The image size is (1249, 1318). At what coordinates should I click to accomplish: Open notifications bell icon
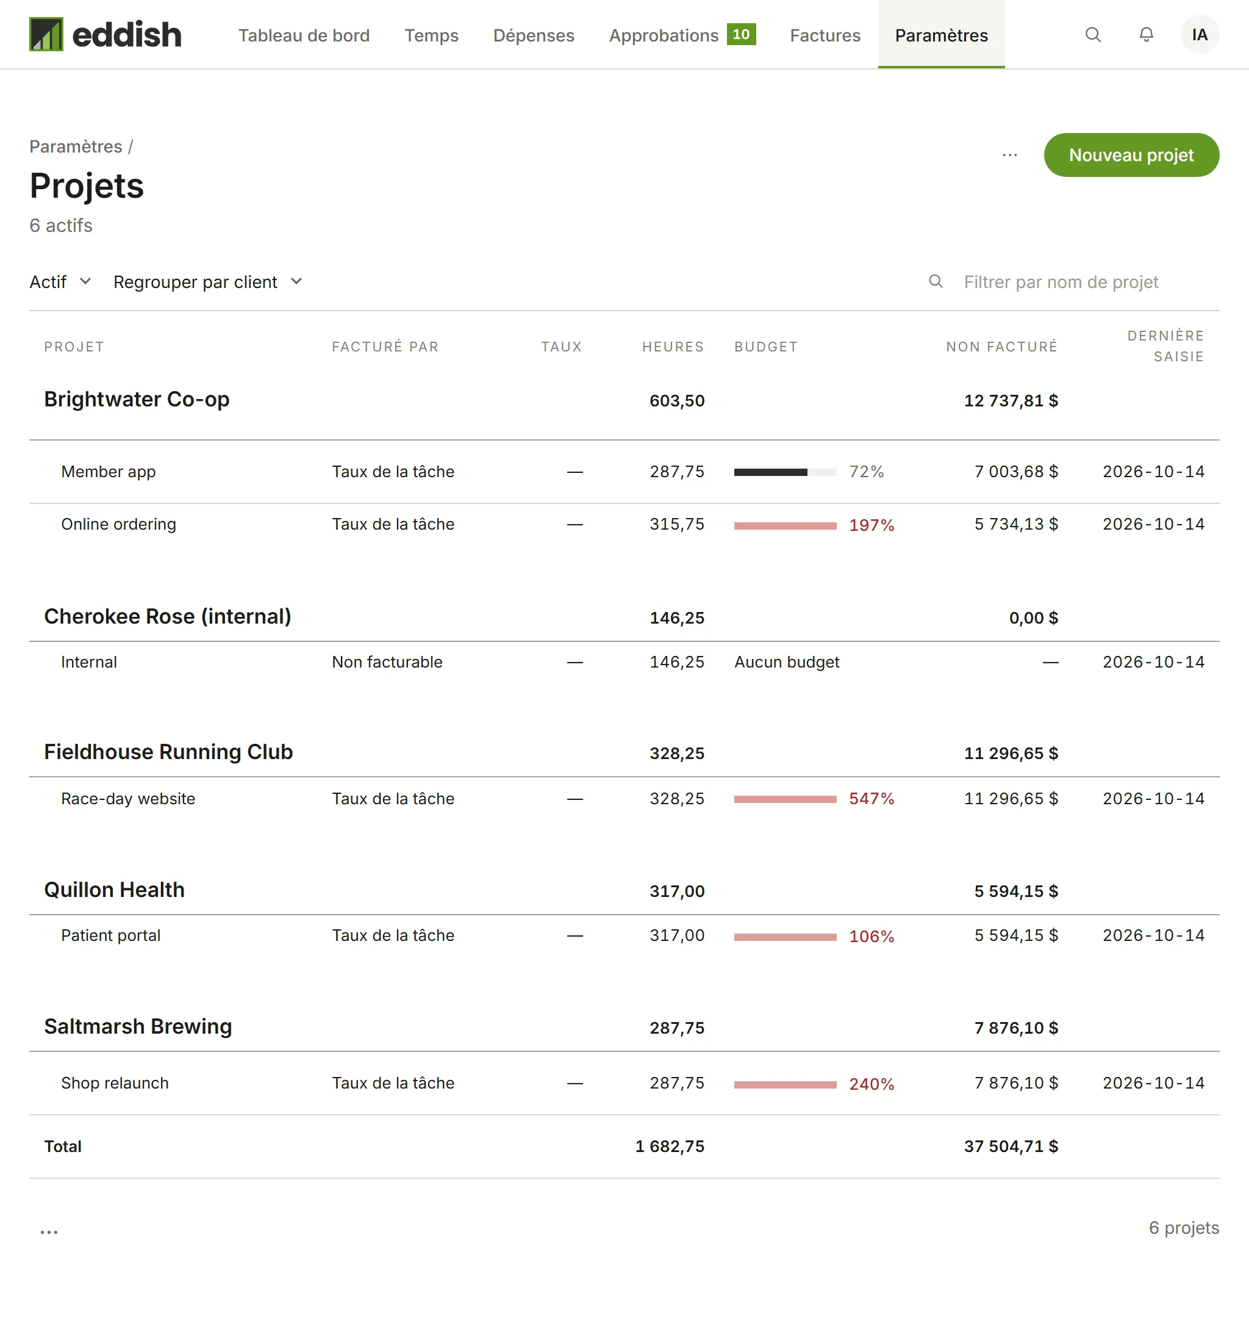click(1146, 35)
